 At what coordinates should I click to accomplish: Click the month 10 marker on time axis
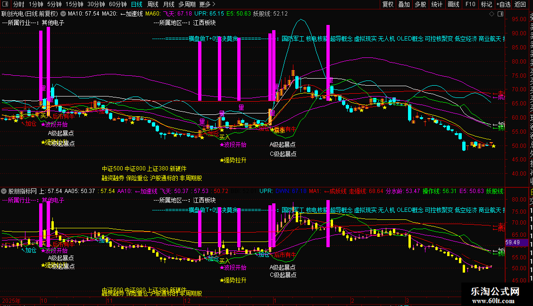coord(43,301)
